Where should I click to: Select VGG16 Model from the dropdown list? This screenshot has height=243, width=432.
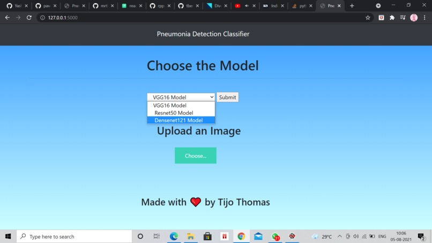pos(181,105)
